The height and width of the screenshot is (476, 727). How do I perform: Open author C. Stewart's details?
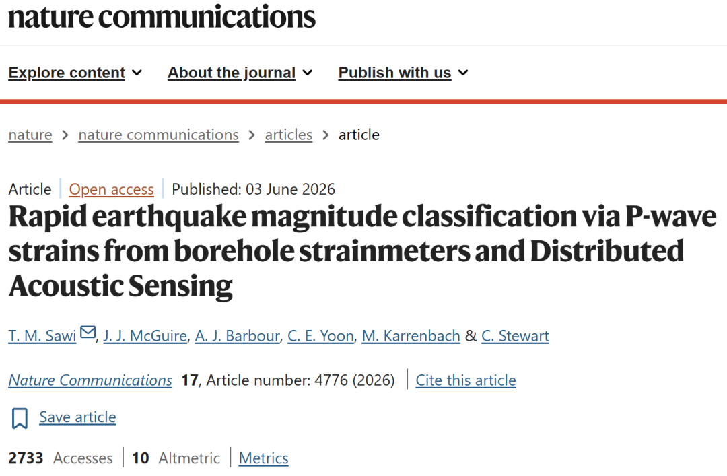point(515,335)
